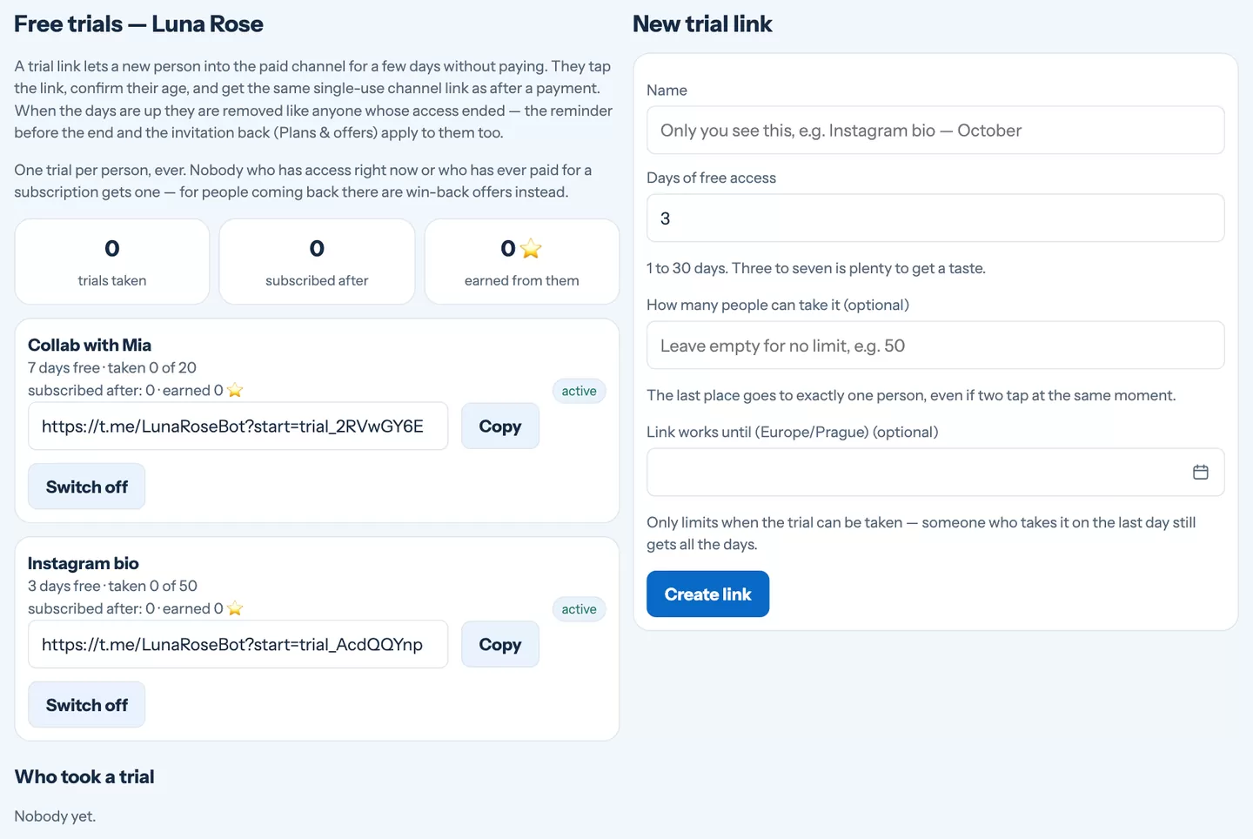Screen dimensions: 1253x839
Task: Click the Collab with Mia title
Action: 90,345
